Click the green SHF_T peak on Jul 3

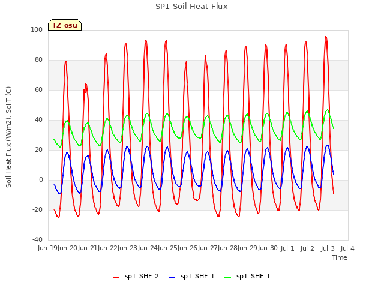pos(328,110)
